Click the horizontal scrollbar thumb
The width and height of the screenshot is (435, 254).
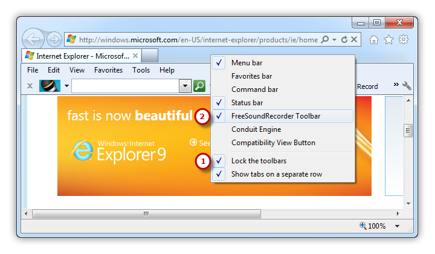[x=146, y=213]
